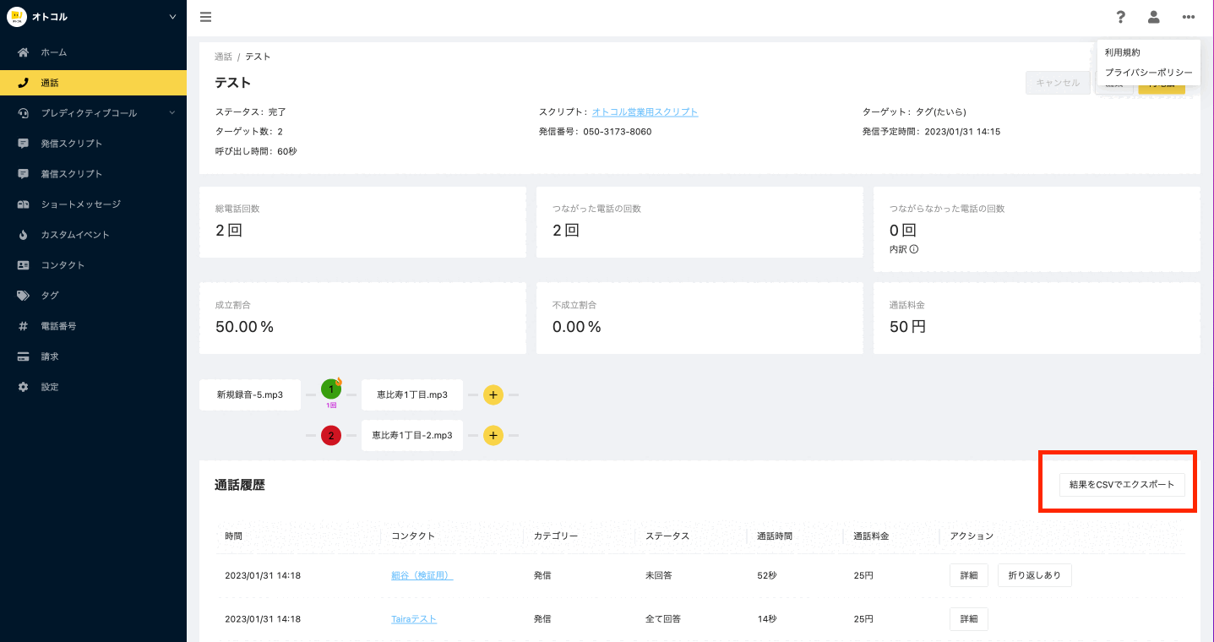Select the 新規録音-5.mp3 flow node
The width and height of the screenshot is (1214, 642).
coord(250,394)
